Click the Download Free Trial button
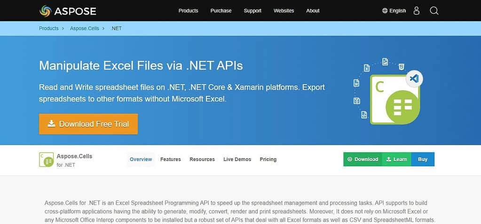 [x=88, y=124]
